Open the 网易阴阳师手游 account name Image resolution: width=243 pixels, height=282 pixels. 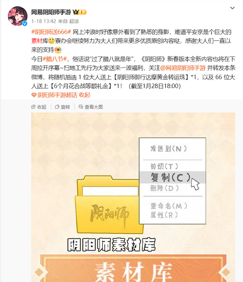pos(51,12)
